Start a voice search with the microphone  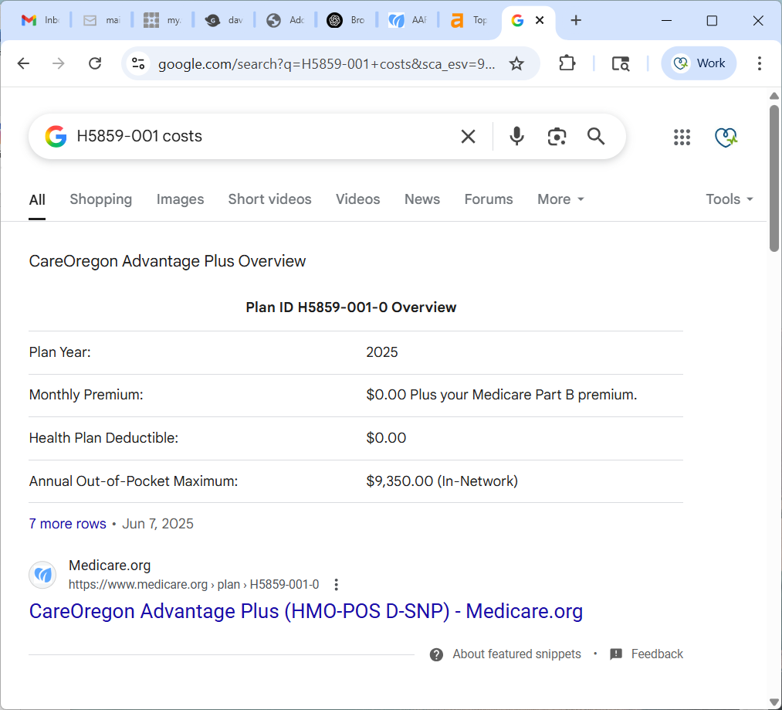(x=516, y=136)
